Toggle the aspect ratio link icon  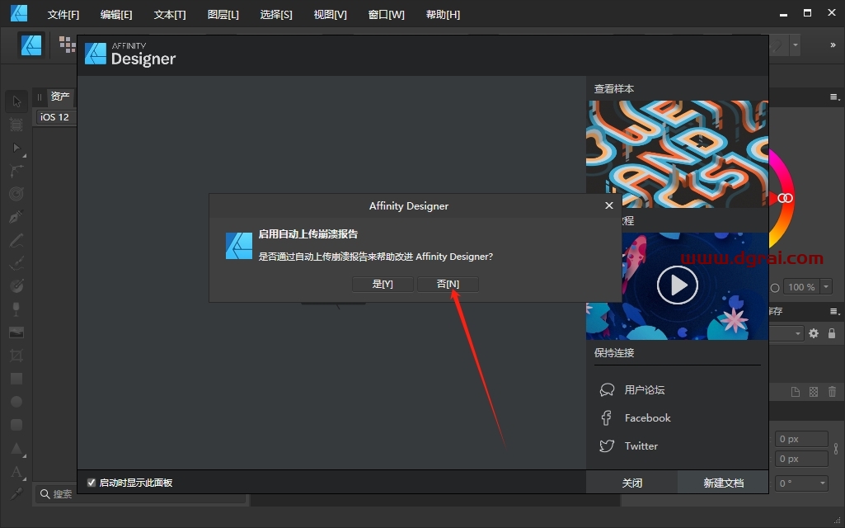(x=836, y=448)
